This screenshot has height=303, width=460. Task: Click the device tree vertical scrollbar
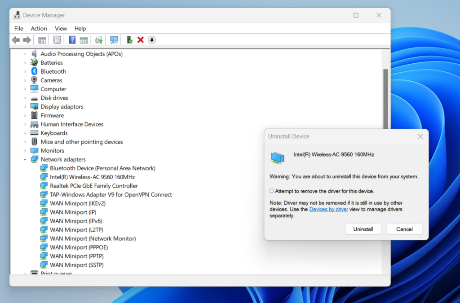385,135
